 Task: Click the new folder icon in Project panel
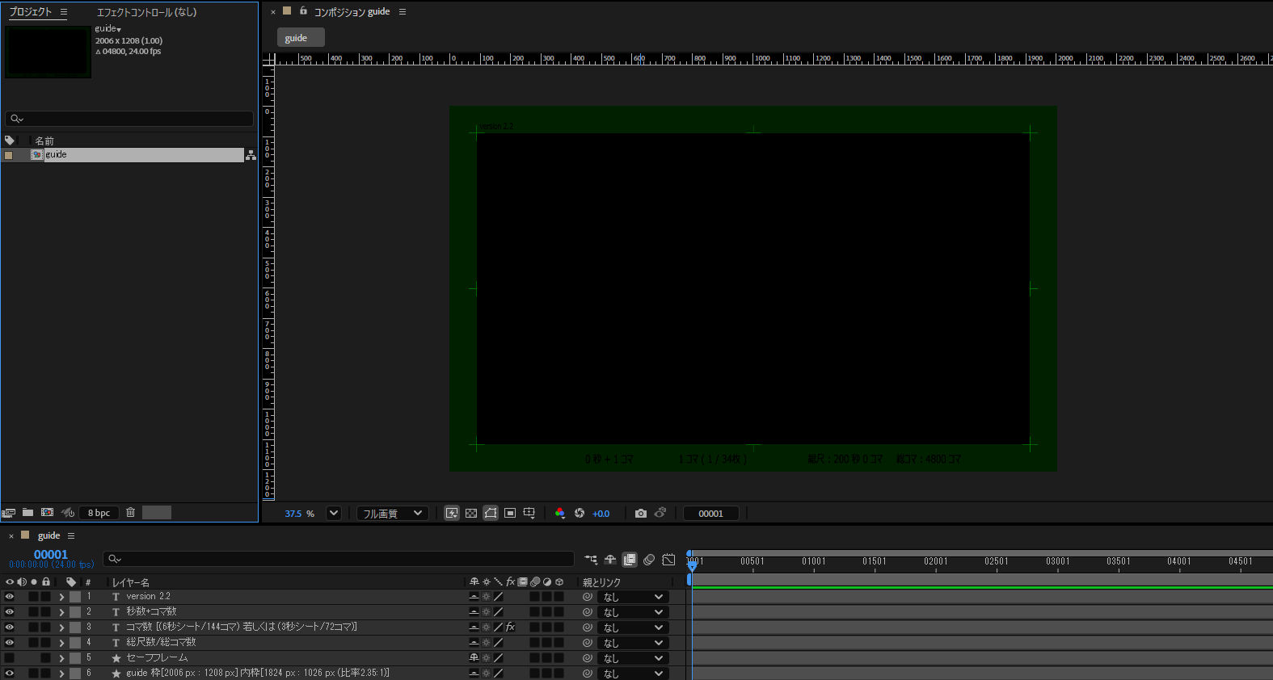tap(27, 513)
